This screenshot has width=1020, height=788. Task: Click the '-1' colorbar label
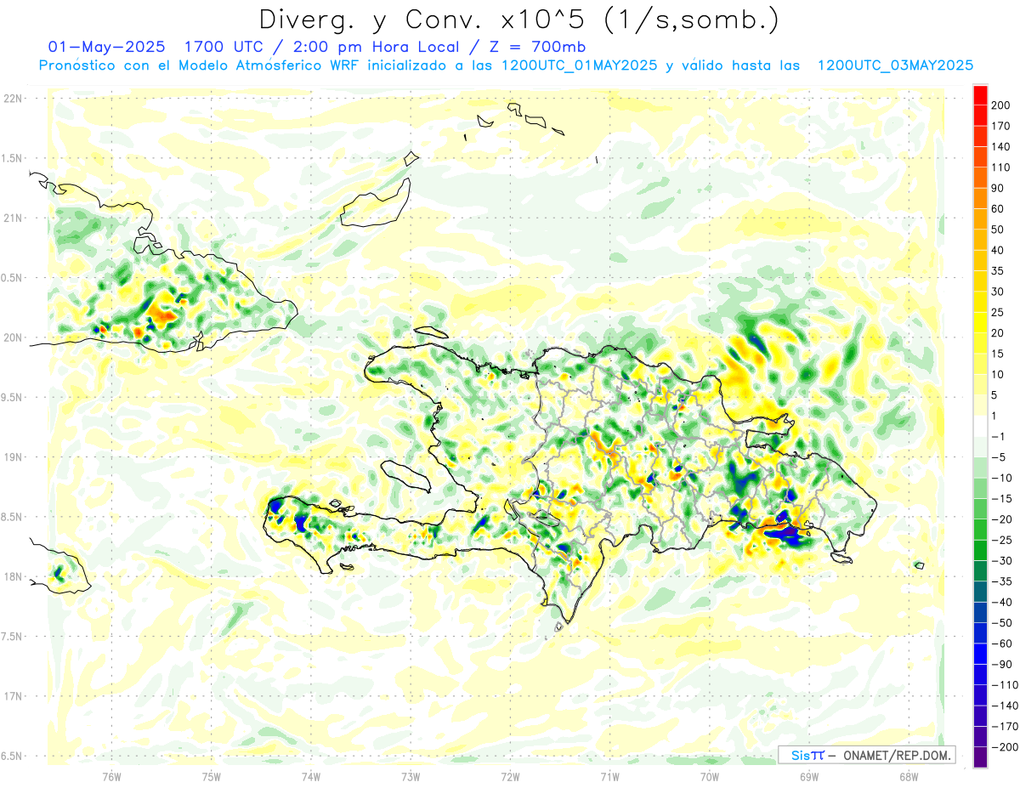pos(998,436)
